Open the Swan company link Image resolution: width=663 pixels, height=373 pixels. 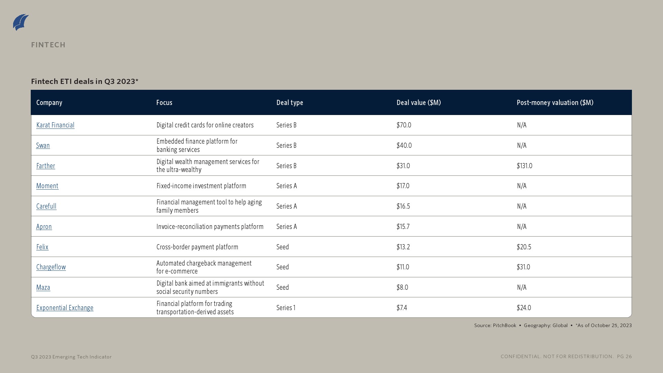(43, 145)
